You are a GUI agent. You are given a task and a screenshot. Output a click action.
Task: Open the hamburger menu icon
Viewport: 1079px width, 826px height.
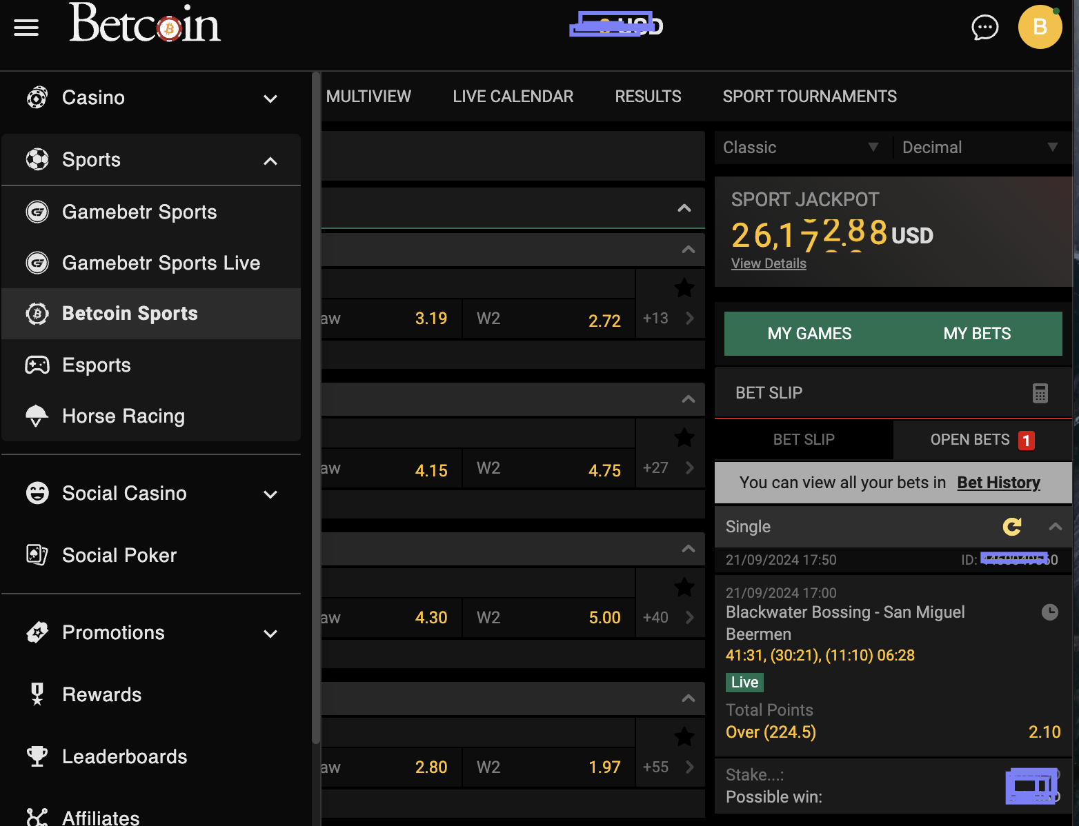26,28
